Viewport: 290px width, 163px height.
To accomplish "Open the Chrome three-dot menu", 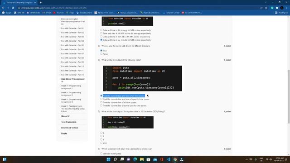I will point(287,8).
